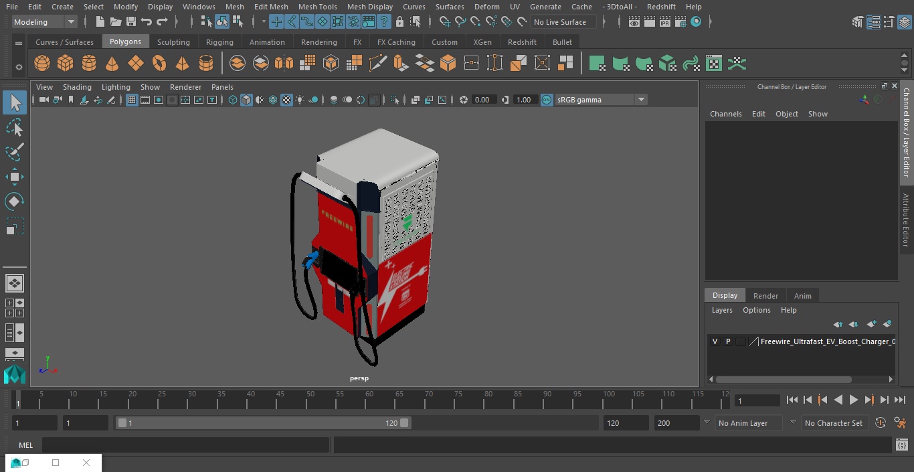Image resolution: width=914 pixels, height=472 pixels.
Task: Open the Deform menu
Action: [x=486, y=7]
